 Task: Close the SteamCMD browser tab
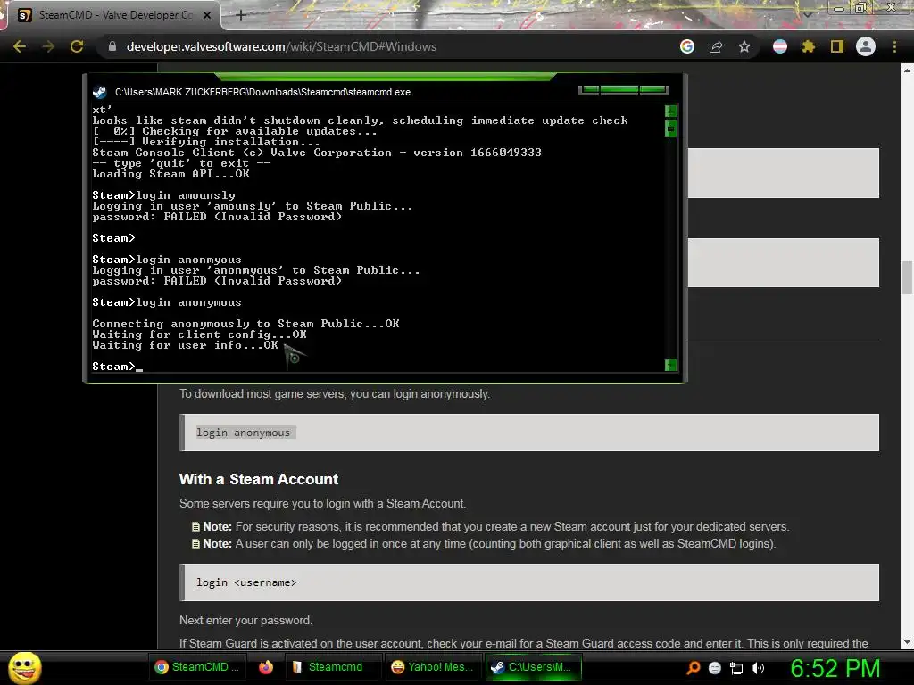pyautogui.click(x=207, y=15)
